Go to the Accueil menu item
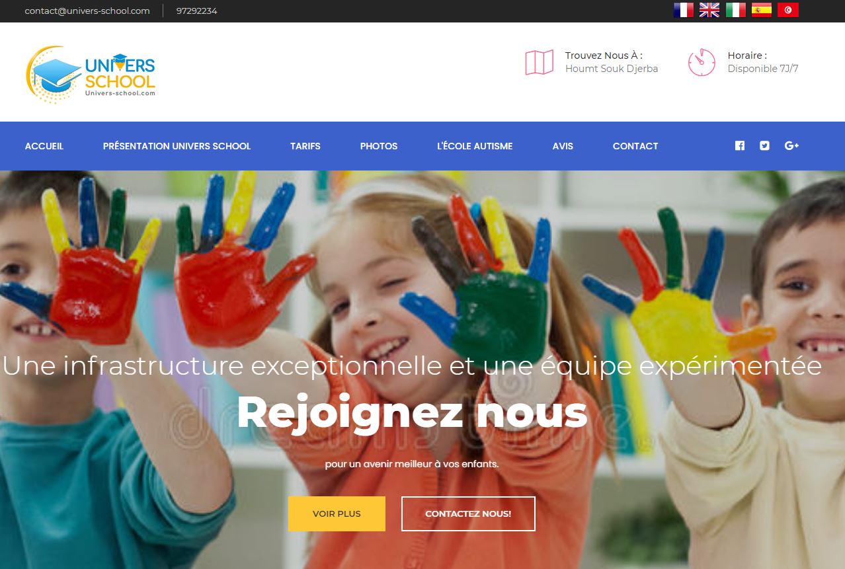This screenshot has width=845, height=569. [44, 146]
